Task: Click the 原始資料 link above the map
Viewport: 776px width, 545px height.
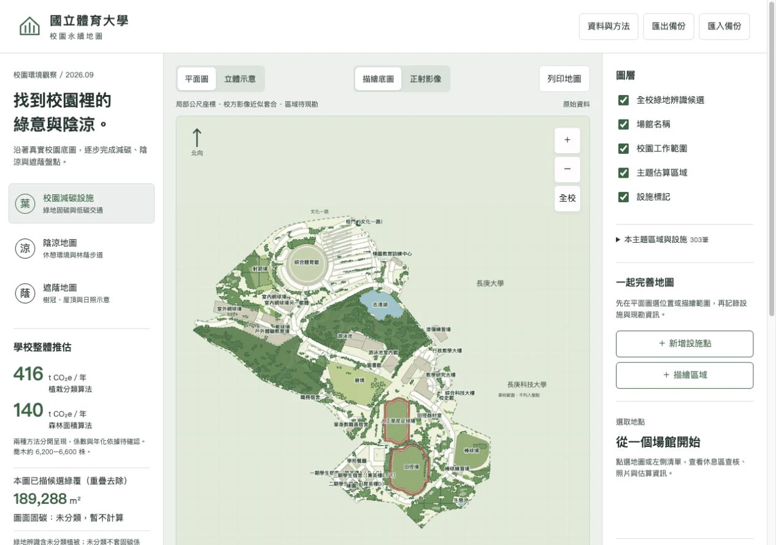Action: (576, 104)
